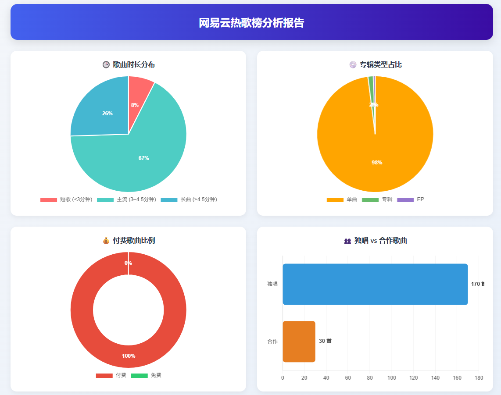501x395 pixels.
Task: Click the 0% label on the donut chart
Action: pos(128,263)
